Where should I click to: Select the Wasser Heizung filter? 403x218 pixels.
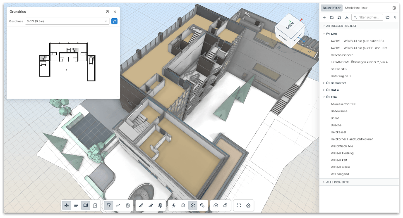342,153
